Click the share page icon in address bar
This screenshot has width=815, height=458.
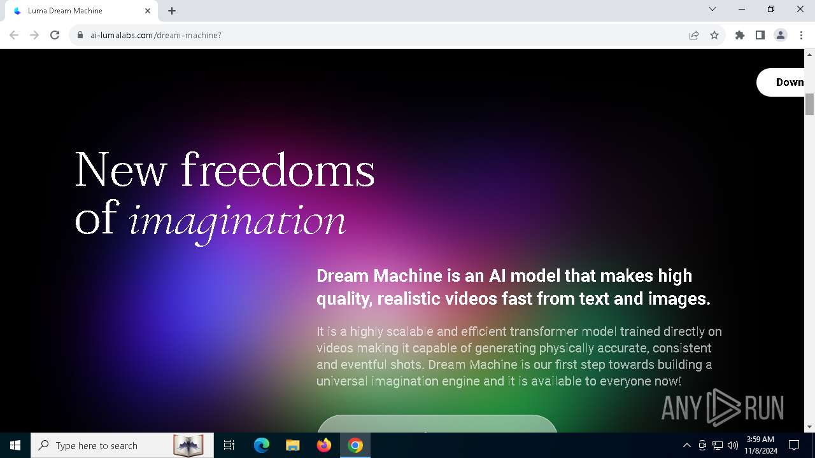coord(694,35)
